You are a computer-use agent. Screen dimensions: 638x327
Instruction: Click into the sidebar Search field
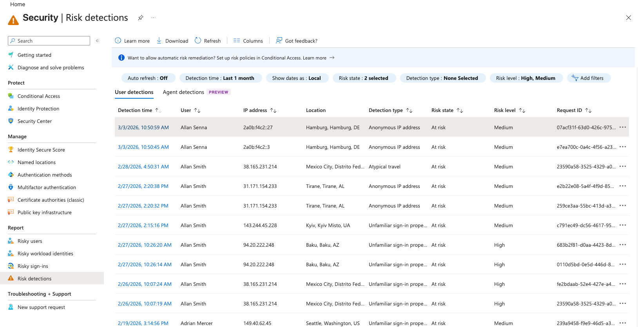coord(49,41)
